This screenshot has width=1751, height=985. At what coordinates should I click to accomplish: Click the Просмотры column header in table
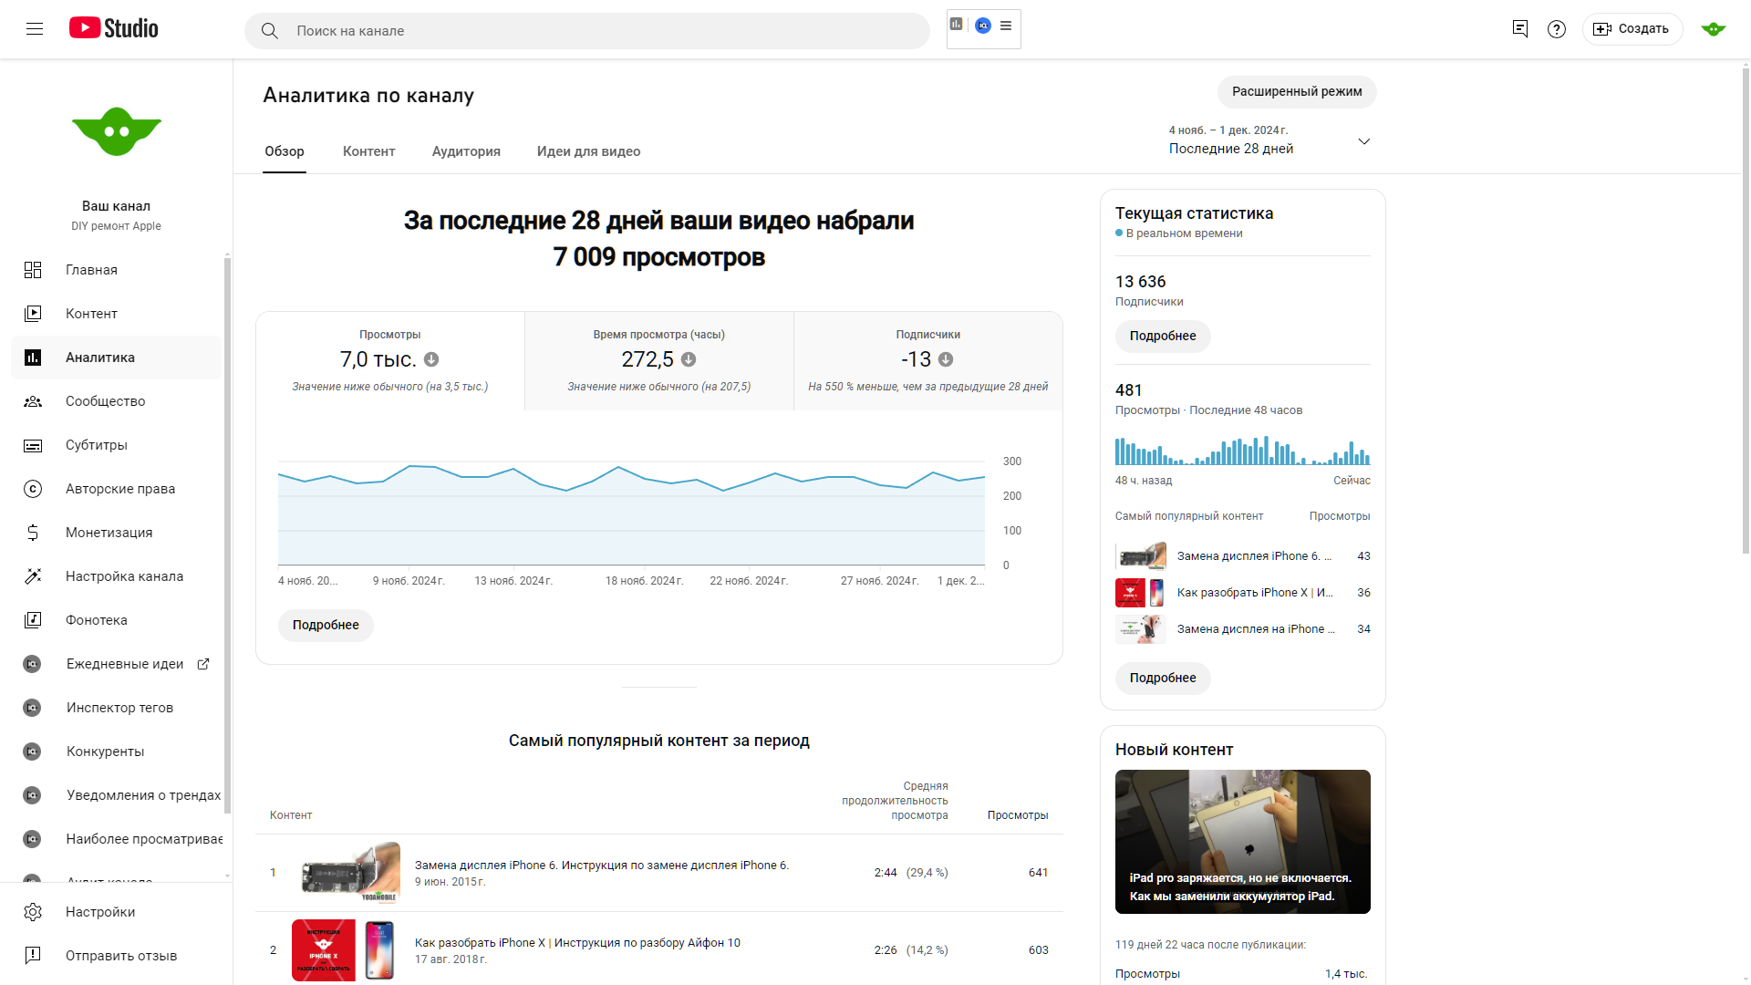1018,815
